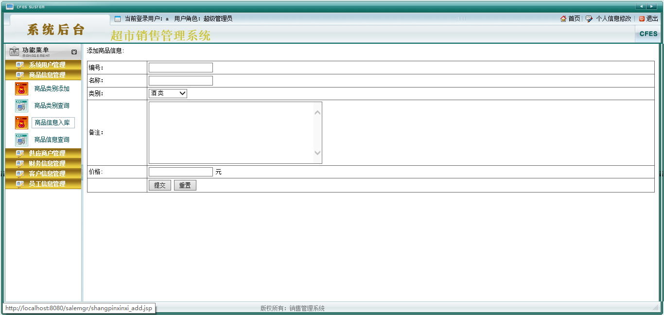Click the icon on 系统用户管理 header
The height and width of the screenshot is (315, 664).
click(x=20, y=65)
